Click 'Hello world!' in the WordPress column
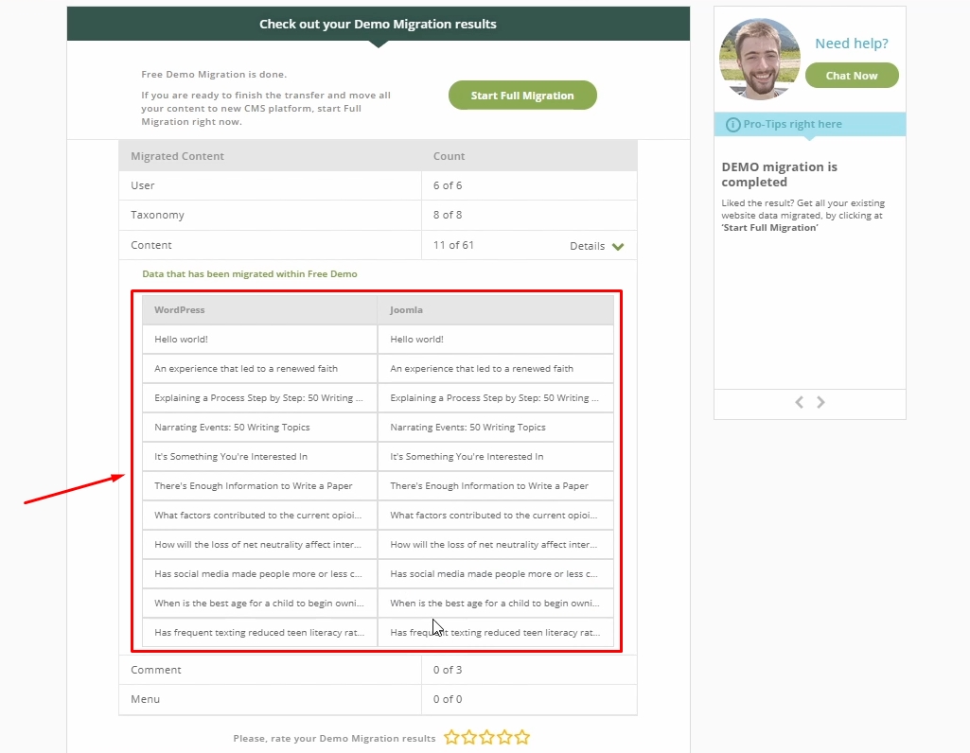 [x=182, y=340]
